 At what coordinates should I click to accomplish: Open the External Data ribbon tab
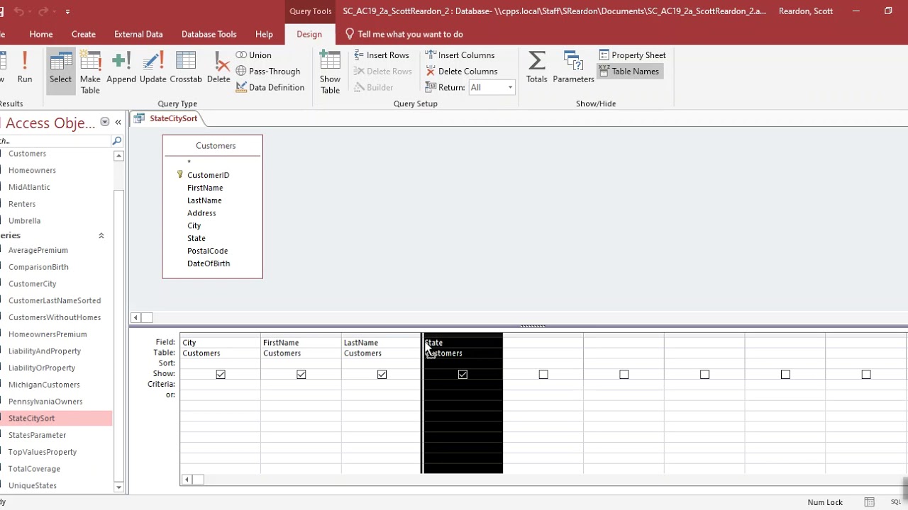pos(138,34)
